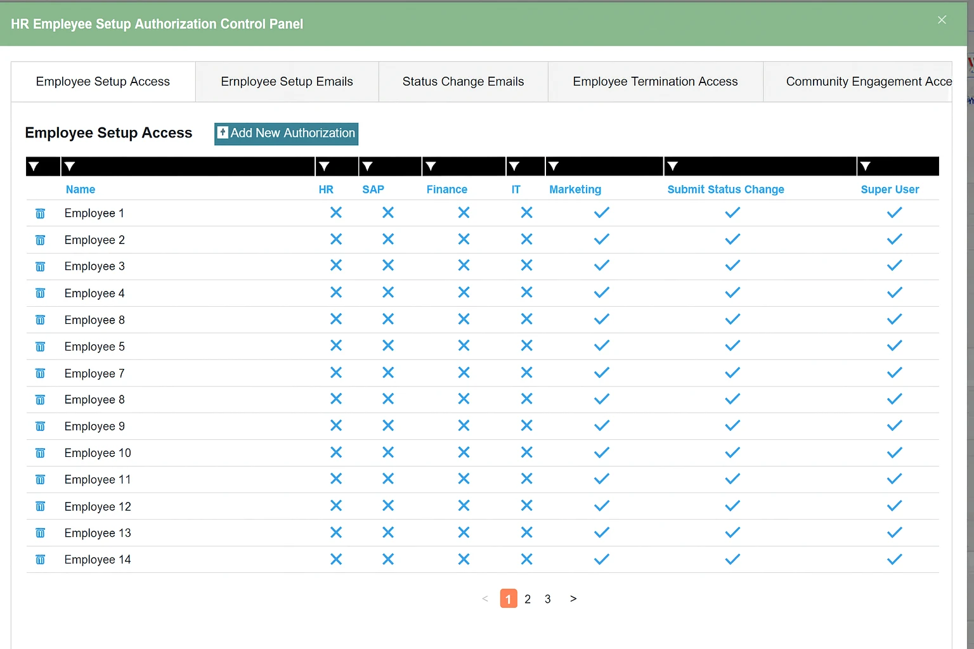Click the delete icon for Employee 13

point(40,533)
